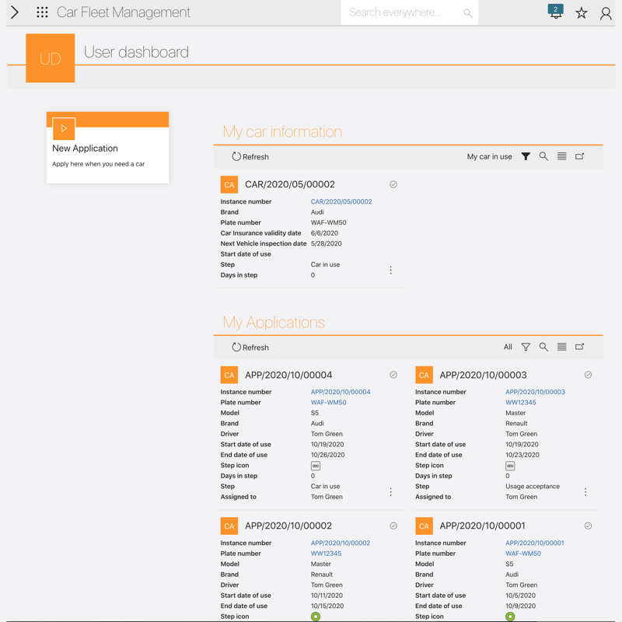Open the app launcher grid icon
Image resolution: width=622 pixels, height=622 pixels.
click(42, 12)
